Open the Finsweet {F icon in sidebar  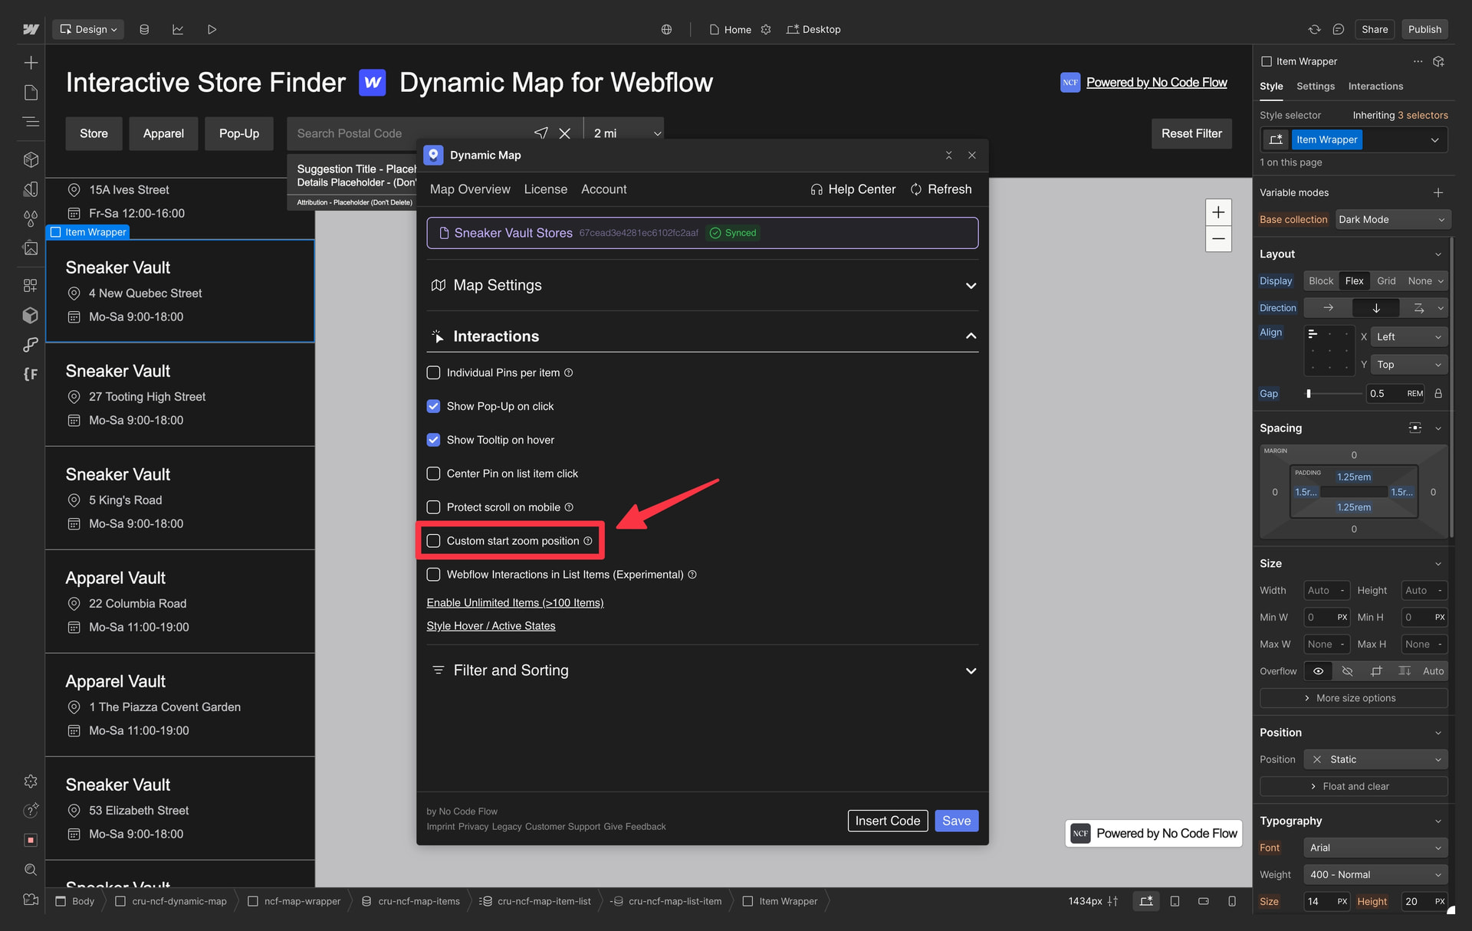[x=31, y=374]
